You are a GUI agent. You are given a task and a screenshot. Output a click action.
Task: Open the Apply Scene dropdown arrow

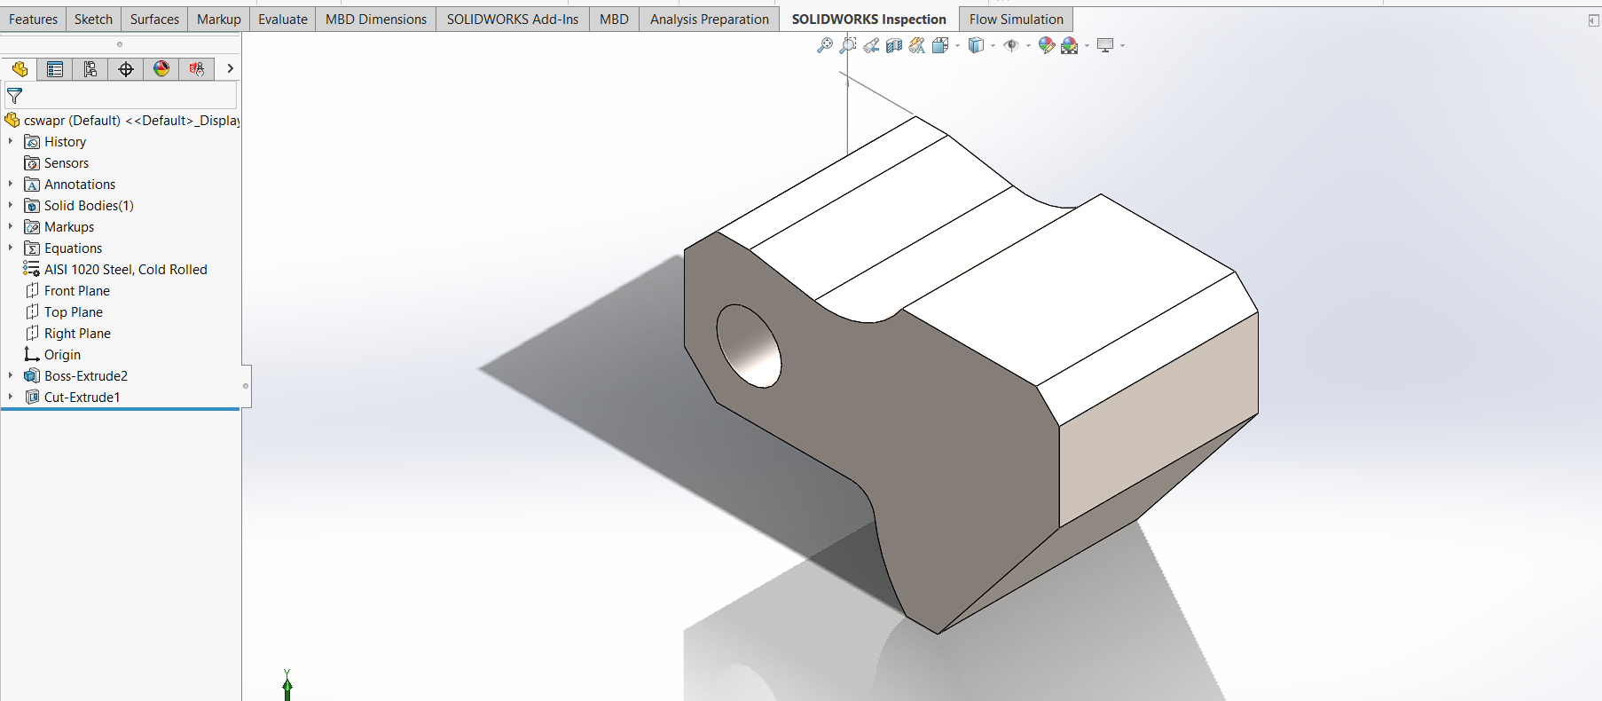[x=1087, y=45]
